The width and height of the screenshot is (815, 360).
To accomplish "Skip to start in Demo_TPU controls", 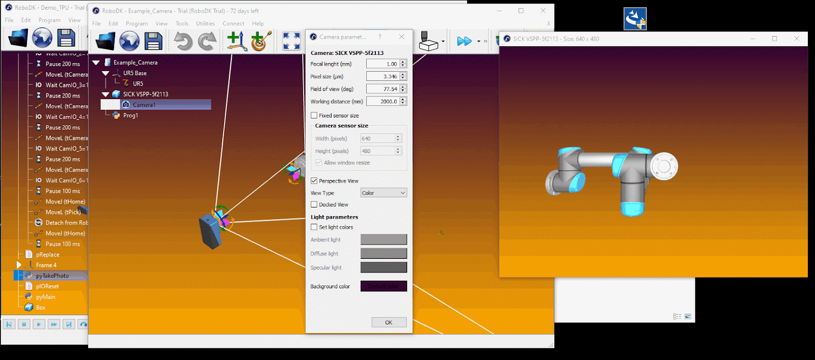I will (9, 324).
